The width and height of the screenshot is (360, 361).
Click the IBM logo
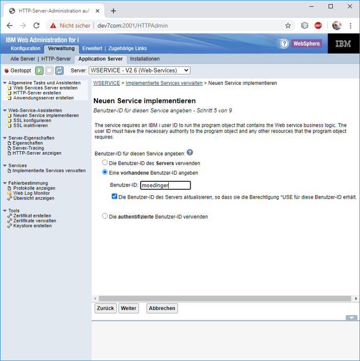coord(344,43)
